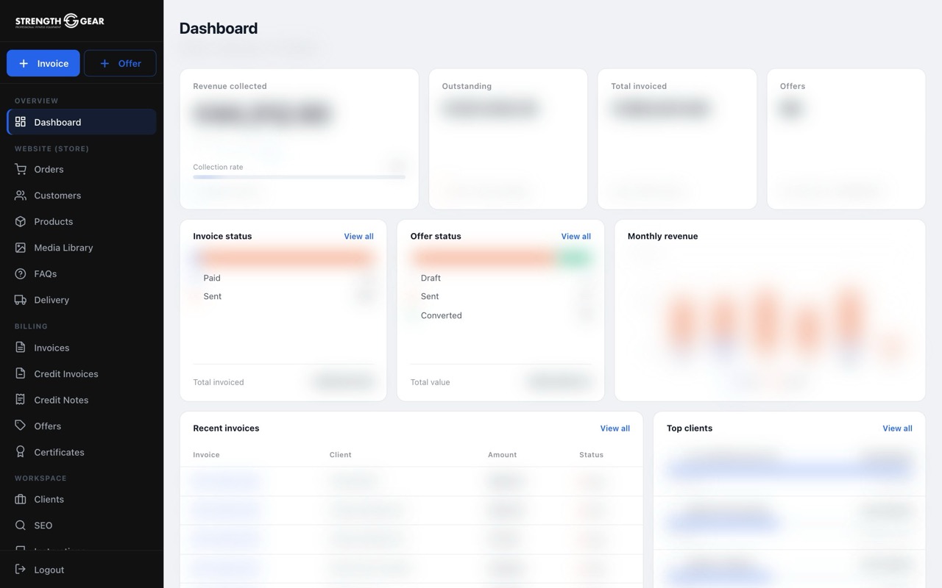Click the plus icon on Invoice button
This screenshot has width=942, height=588.
click(24, 63)
